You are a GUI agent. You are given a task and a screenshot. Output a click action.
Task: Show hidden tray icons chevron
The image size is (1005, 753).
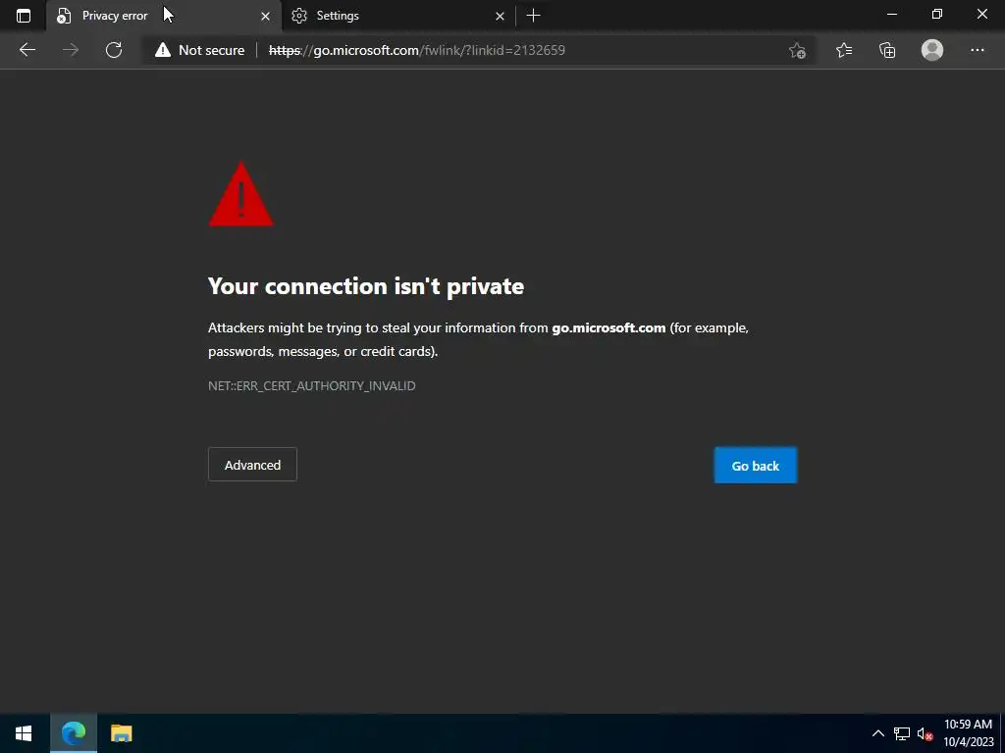point(878,733)
